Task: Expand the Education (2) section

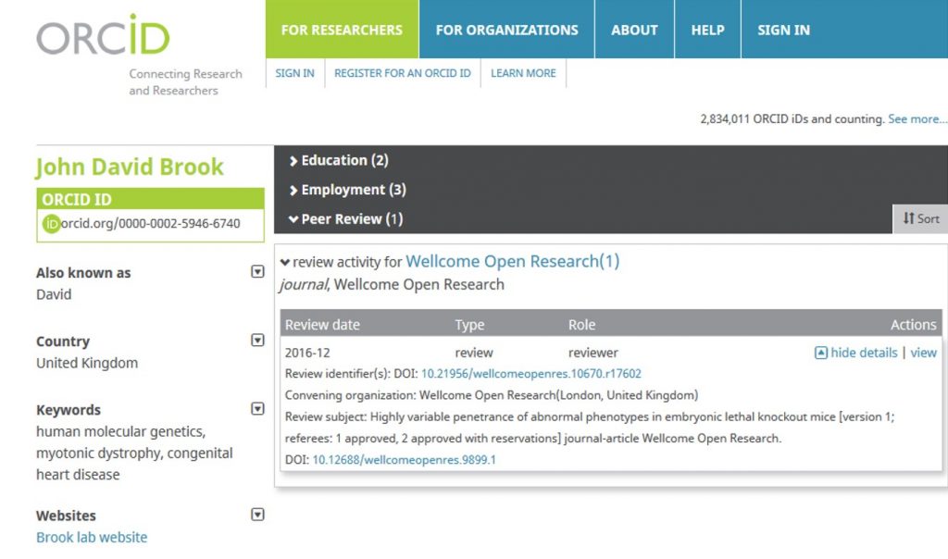Action: (x=339, y=160)
